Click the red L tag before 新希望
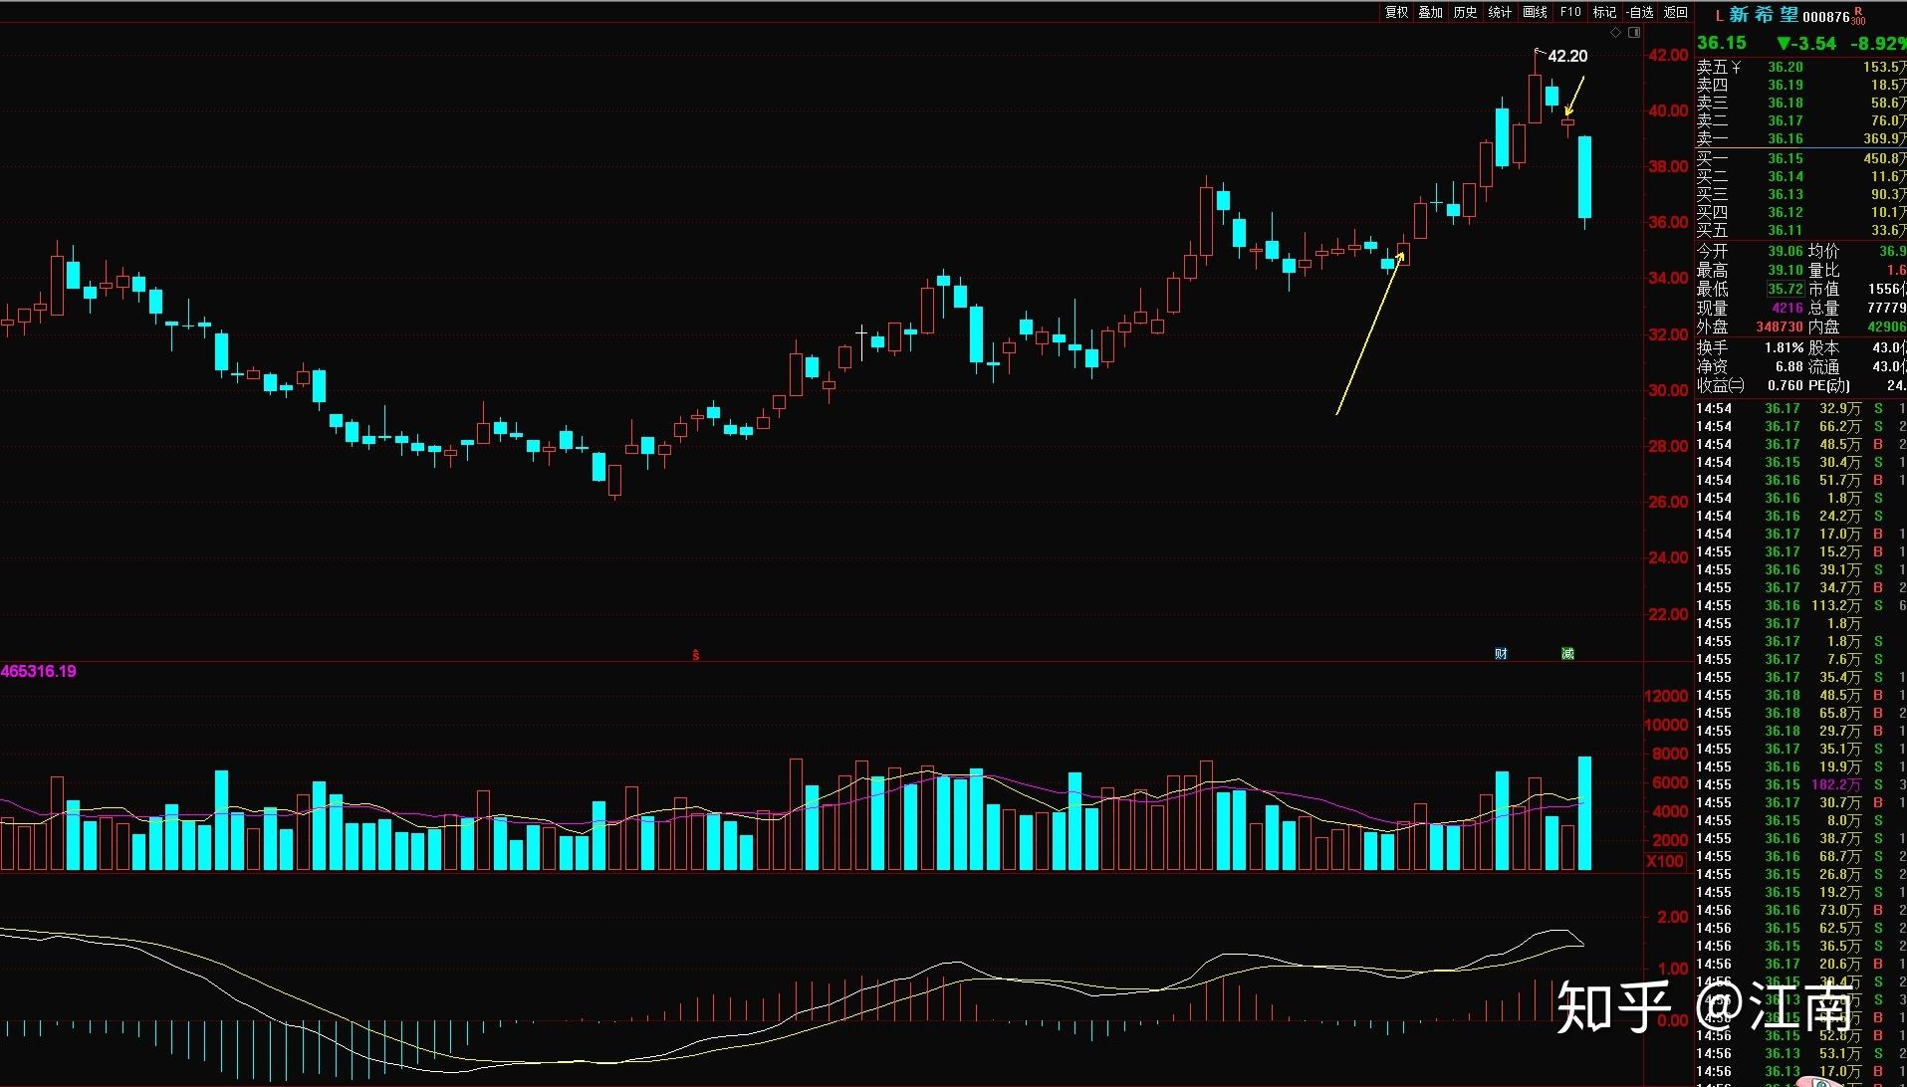Viewport: 1907px width, 1087px height. 1719,16
